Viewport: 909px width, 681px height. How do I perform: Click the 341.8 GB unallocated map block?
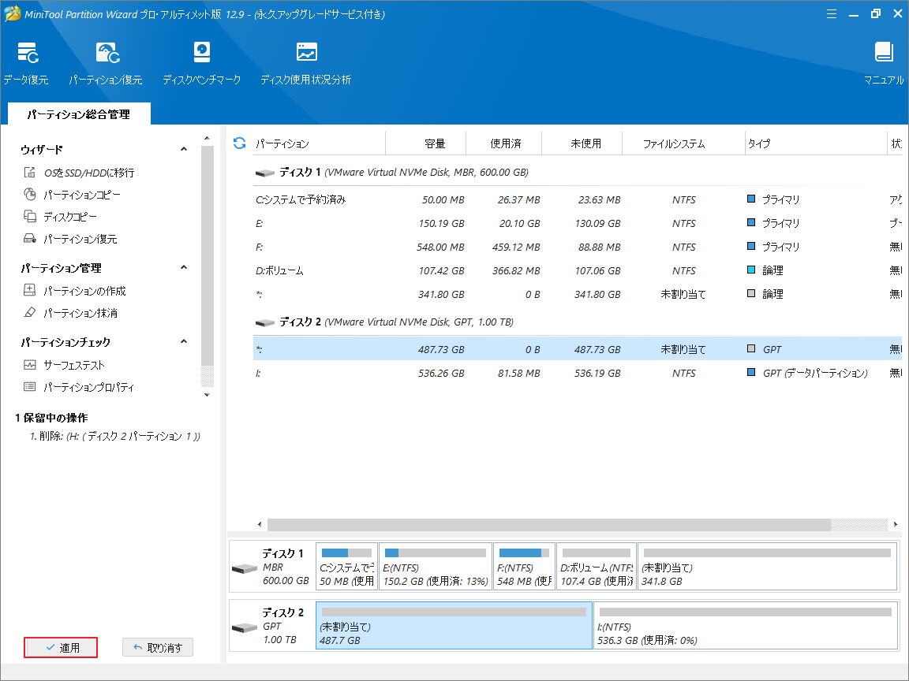[768, 567]
